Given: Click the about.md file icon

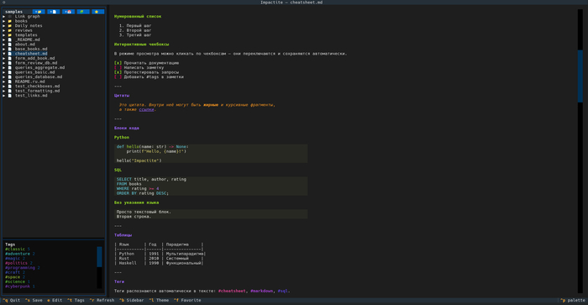Looking at the screenshot, I should pos(10,45).
